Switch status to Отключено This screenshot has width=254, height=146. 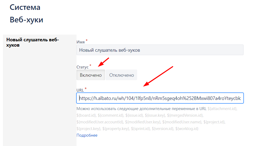[x=121, y=75]
